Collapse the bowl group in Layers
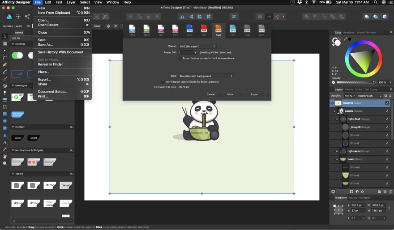 337,159
